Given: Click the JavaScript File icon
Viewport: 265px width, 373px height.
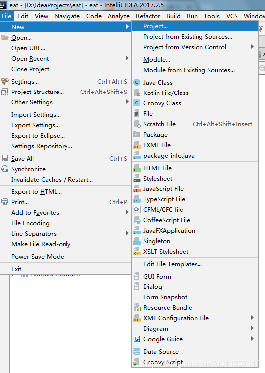Looking at the screenshot, I should tap(137, 189).
